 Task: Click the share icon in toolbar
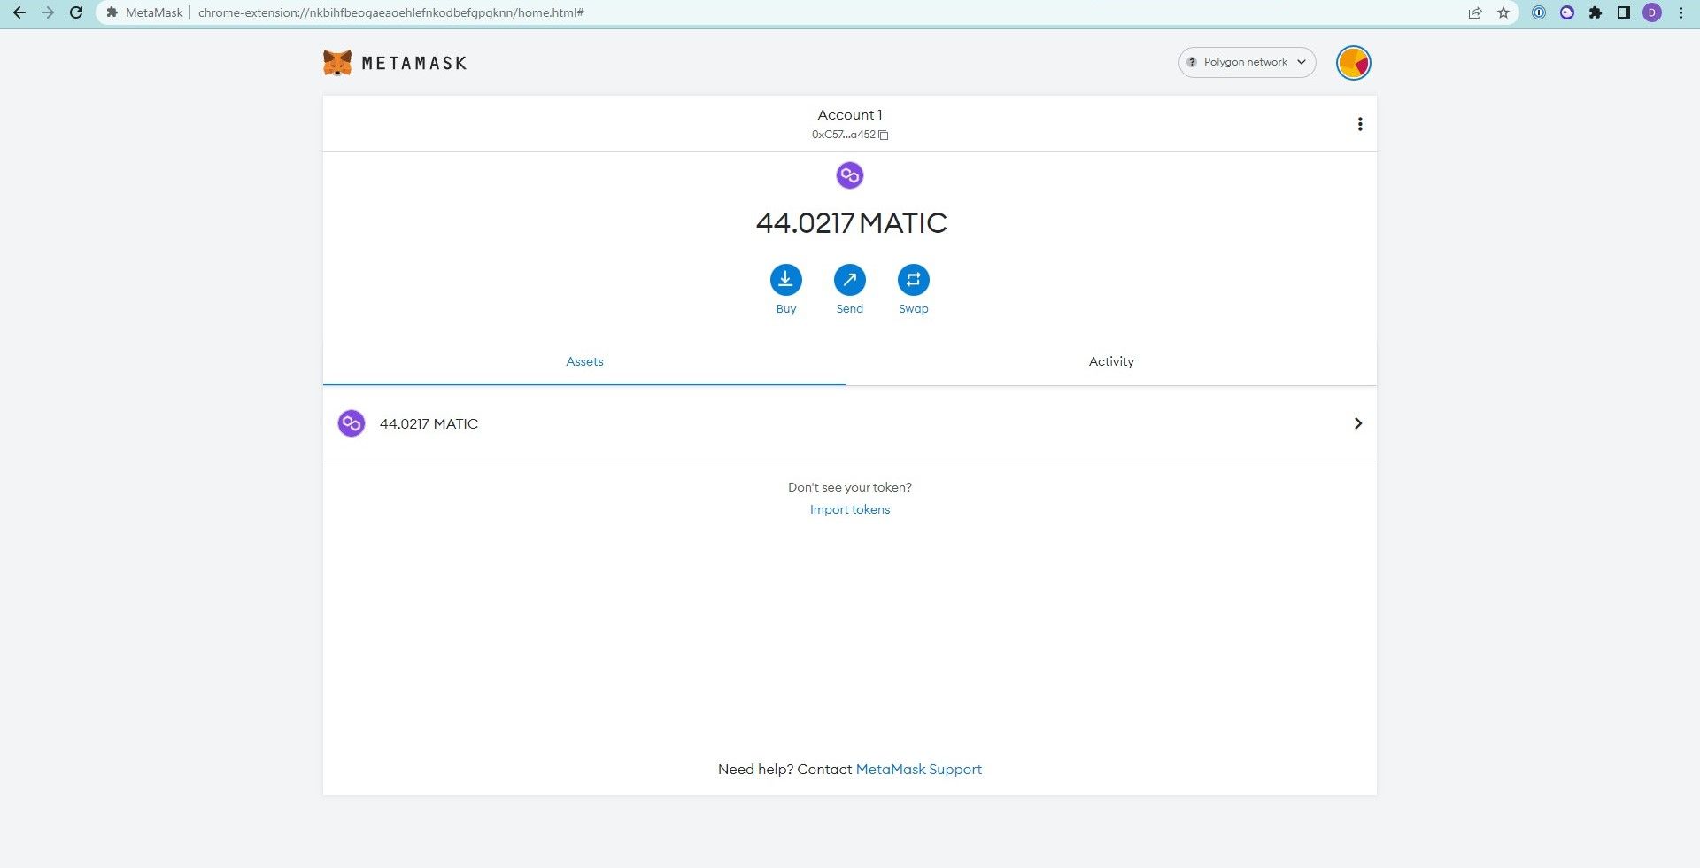point(1474,12)
